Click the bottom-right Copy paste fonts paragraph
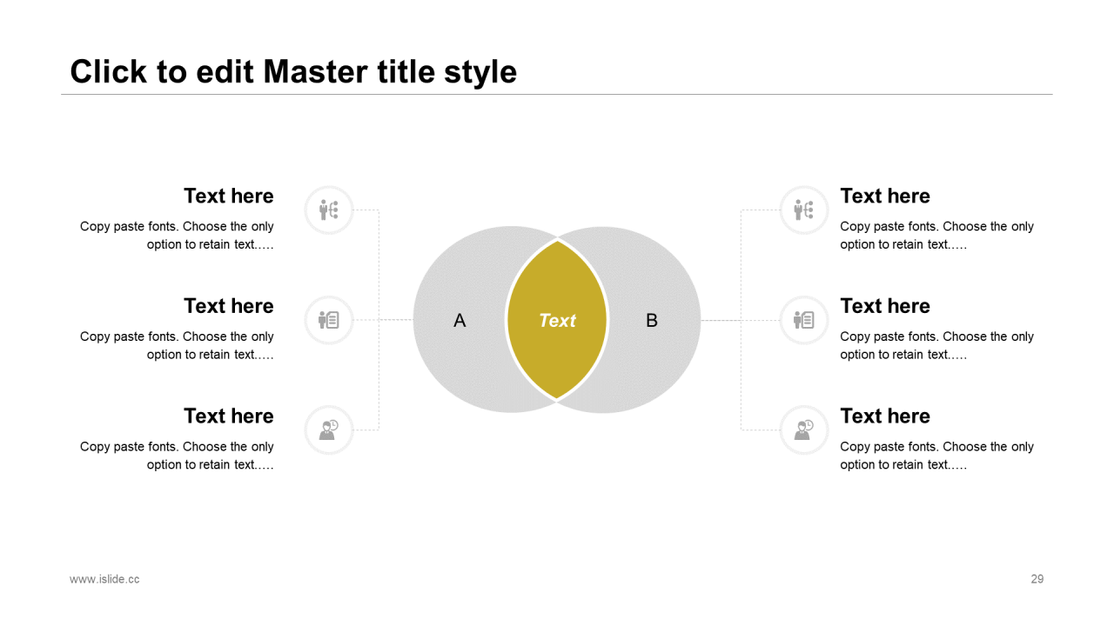Screen dimensions: 1114x626 pyautogui.click(x=937, y=456)
